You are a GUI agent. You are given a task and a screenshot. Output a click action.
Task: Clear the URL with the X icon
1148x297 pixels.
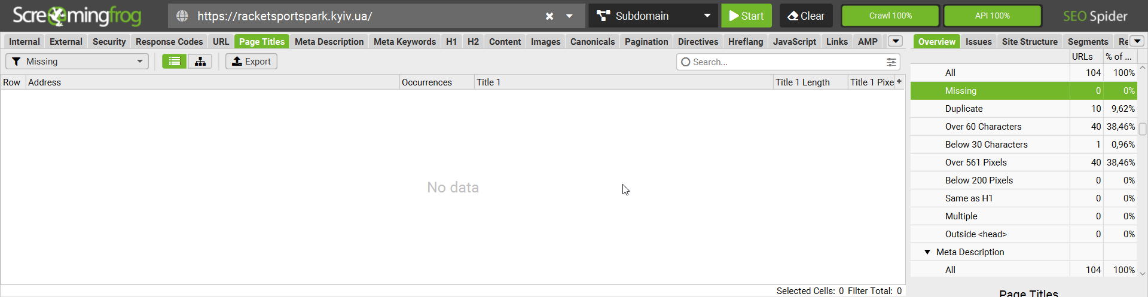549,16
